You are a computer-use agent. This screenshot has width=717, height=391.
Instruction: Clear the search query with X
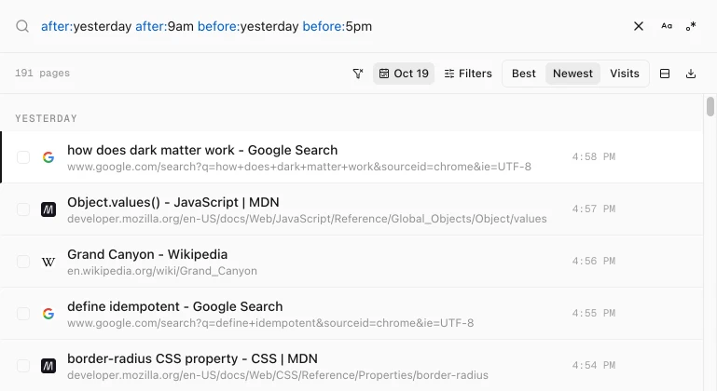coord(639,26)
